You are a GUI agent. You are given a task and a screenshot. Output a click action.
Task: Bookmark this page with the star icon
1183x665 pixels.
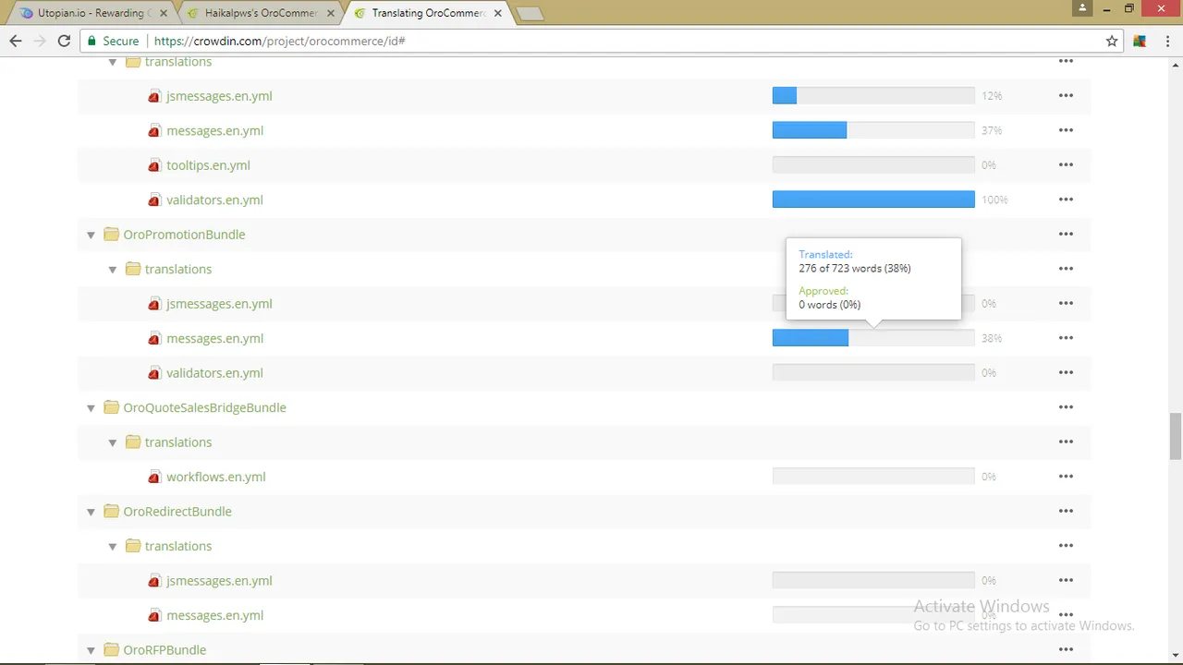click(1112, 41)
